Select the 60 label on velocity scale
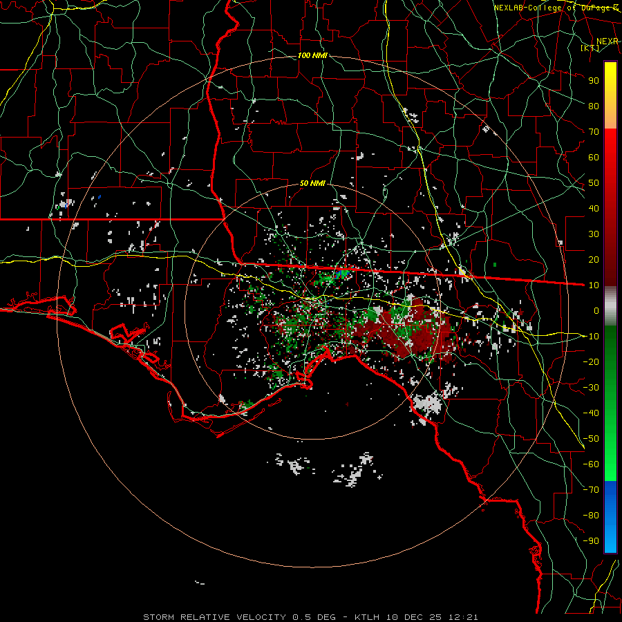This screenshot has width=622, height=622. pyautogui.click(x=594, y=157)
